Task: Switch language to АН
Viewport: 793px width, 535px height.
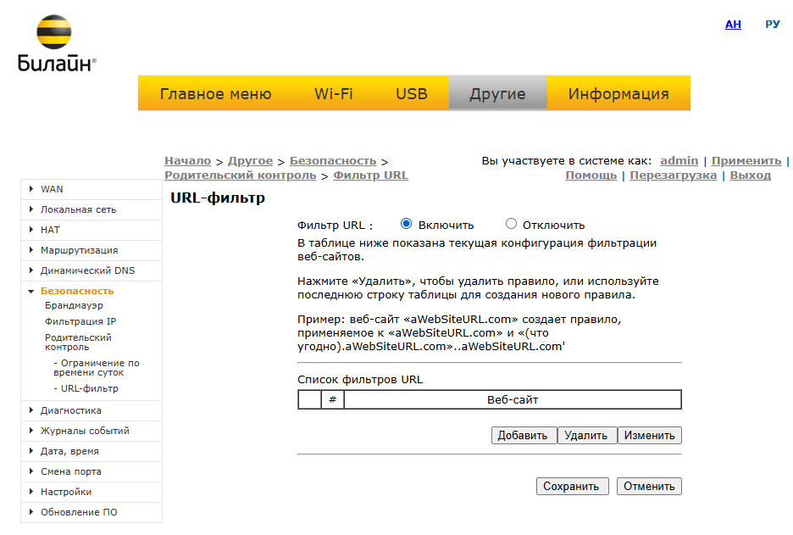Action: [733, 25]
